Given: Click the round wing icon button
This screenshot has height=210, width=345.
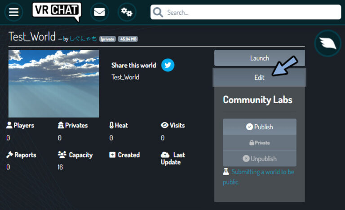Looking at the screenshot, I should [x=327, y=43].
